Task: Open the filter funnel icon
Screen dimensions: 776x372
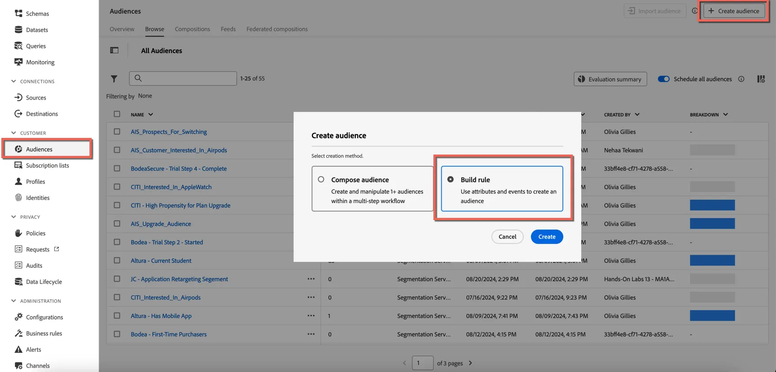Action: click(114, 79)
